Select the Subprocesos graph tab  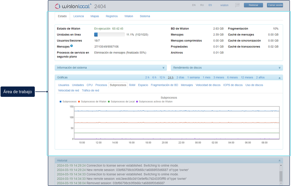pyautogui.click(x=118, y=85)
